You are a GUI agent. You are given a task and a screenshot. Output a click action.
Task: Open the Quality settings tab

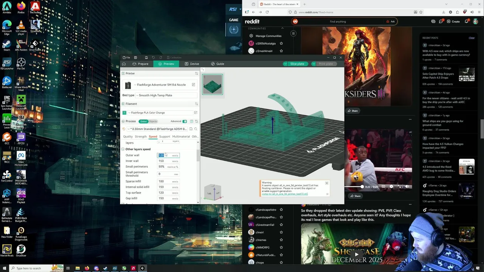coord(128,136)
